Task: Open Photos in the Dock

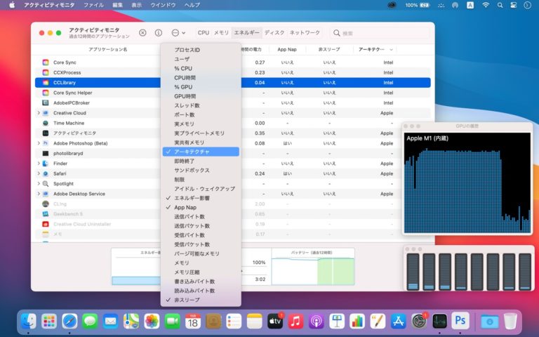Action: tap(152, 322)
